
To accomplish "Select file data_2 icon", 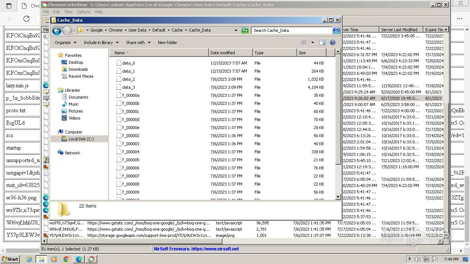I will pyautogui.click(x=119, y=79).
